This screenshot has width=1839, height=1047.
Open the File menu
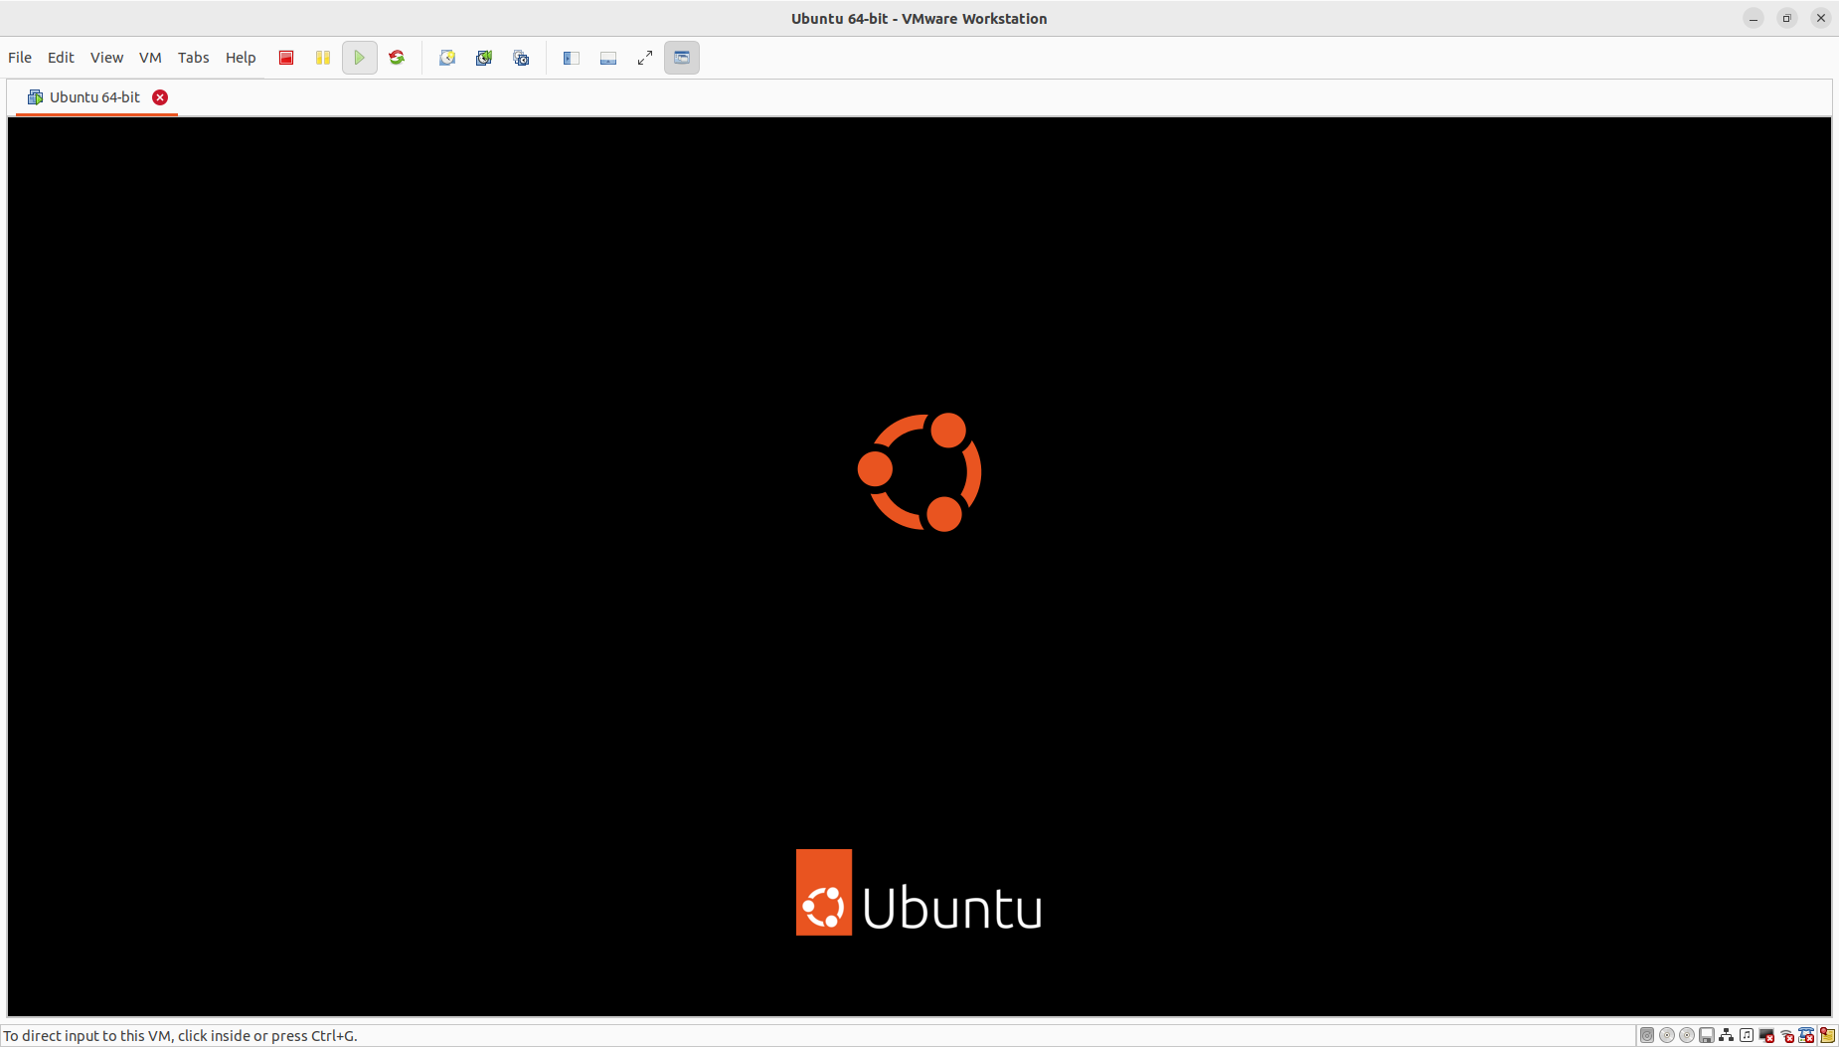(20, 58)
